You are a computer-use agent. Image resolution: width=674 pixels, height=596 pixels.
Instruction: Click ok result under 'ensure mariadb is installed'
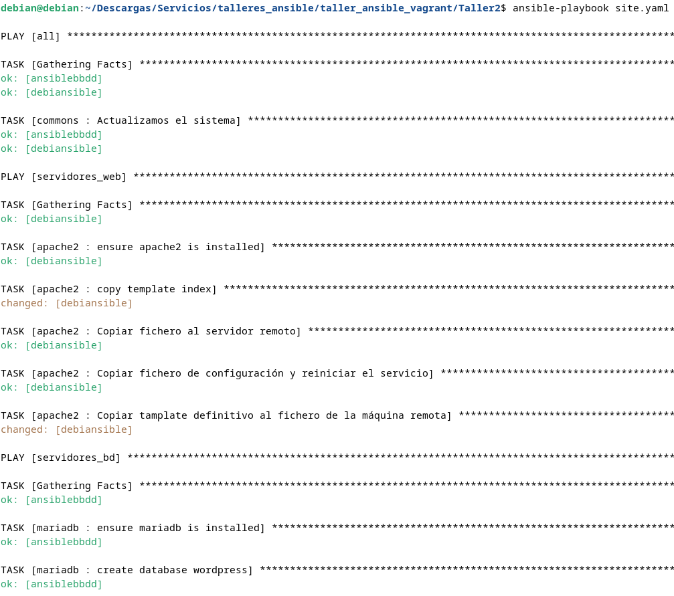pyautogui.click(x=52, y=542)
